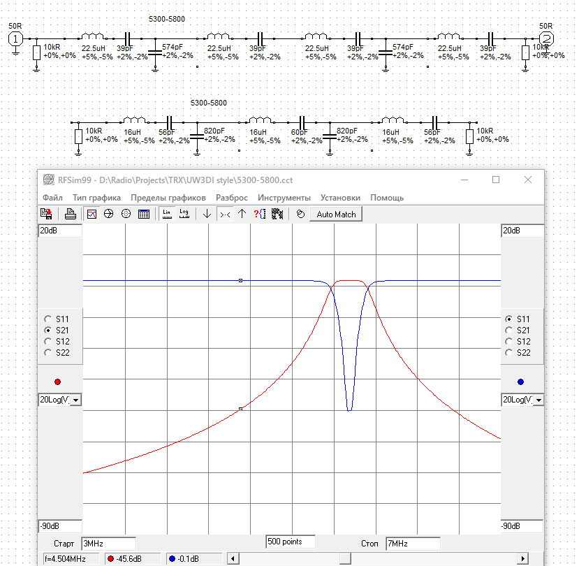
Task: Select S21 radio button on right panel
Action: [508, 331]
